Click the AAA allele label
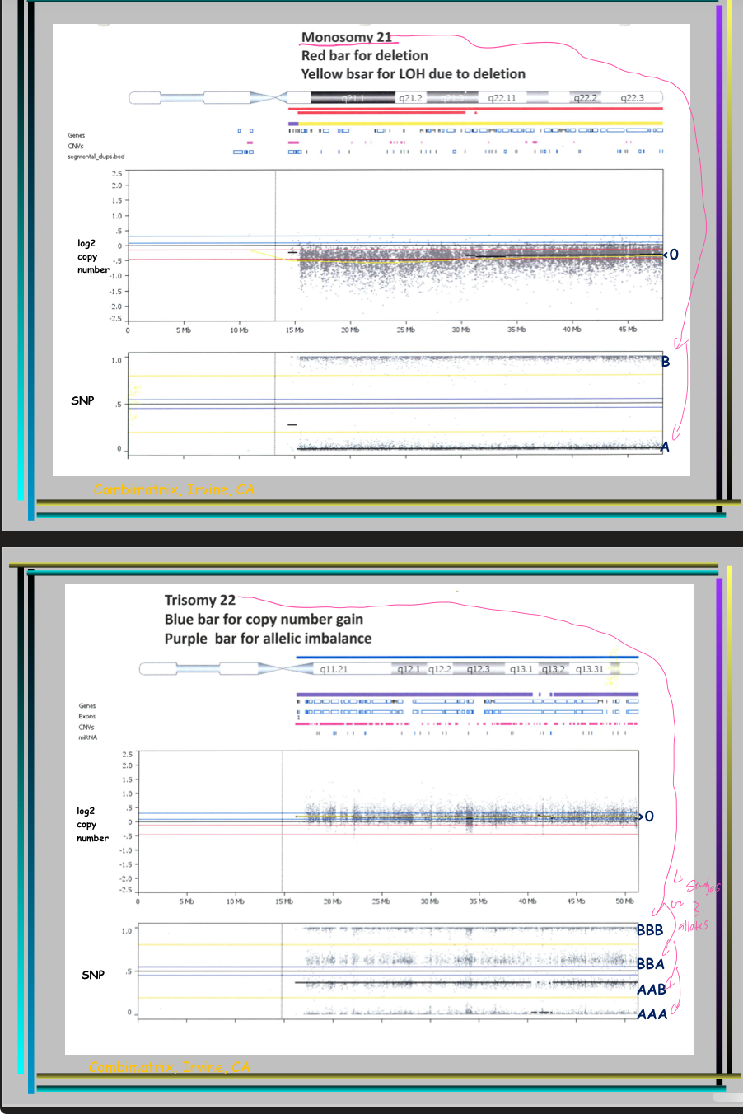Image resolution: width=743 pixels, height=1114 pixels. tap(652, 1014)
